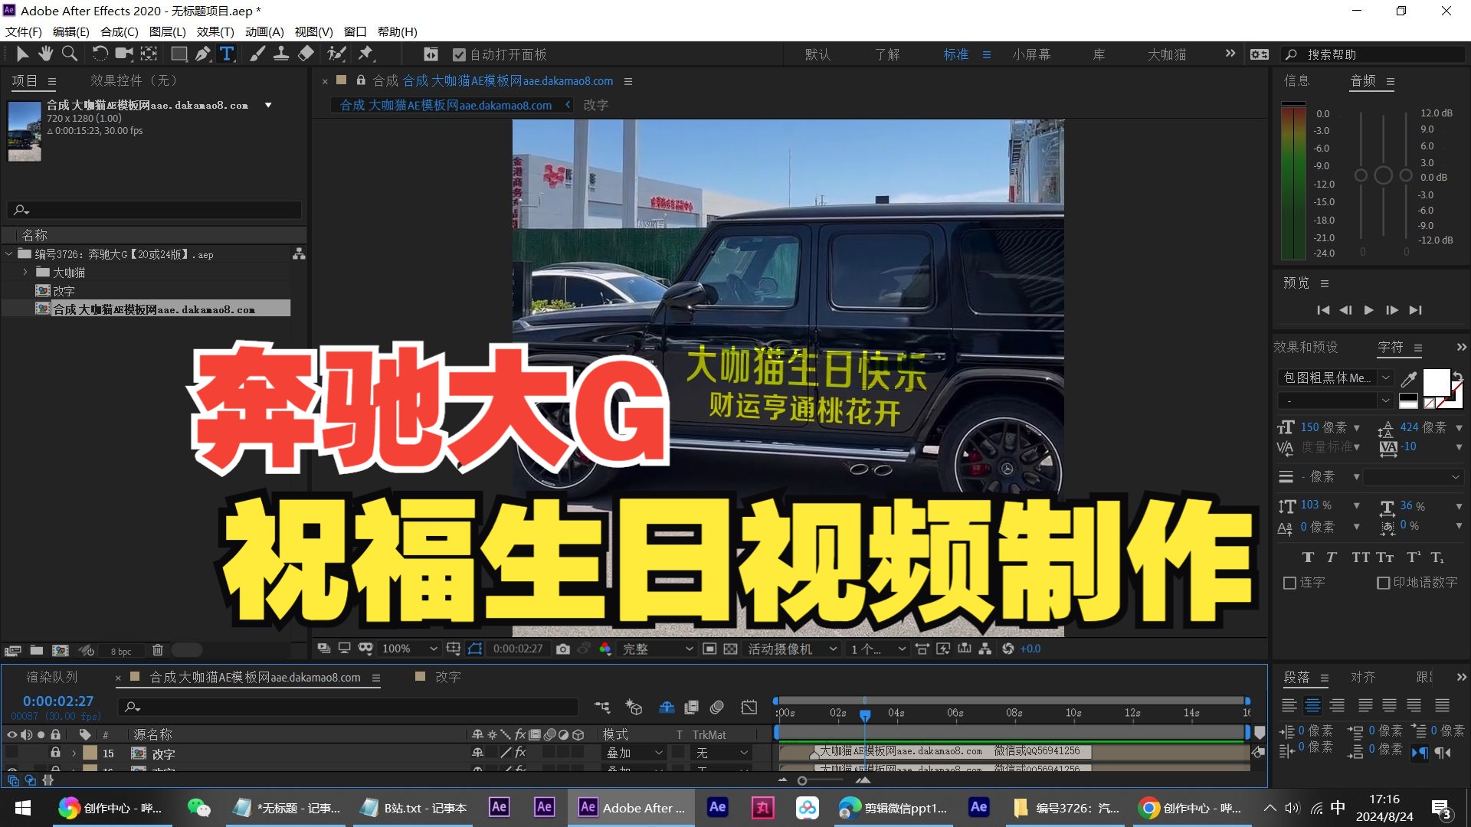This screenshot has height=827, width=1471.
Task: Toggle the 印地语数字 checkbox
Action: tap(1383, 583)
